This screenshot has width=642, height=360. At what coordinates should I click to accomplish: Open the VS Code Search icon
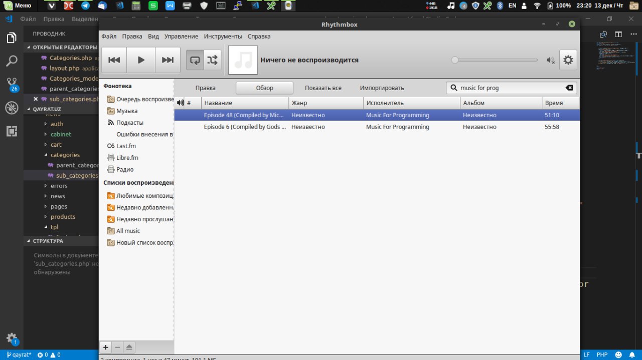point(12,61)
